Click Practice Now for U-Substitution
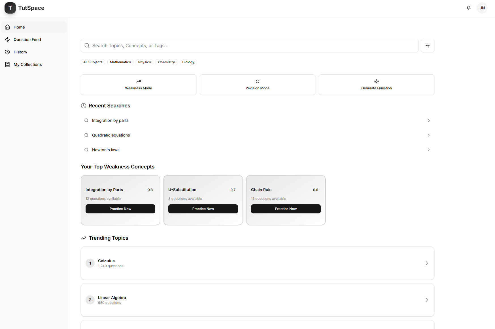The width and height of the screenshot is (495, 329). click(203, 209)
